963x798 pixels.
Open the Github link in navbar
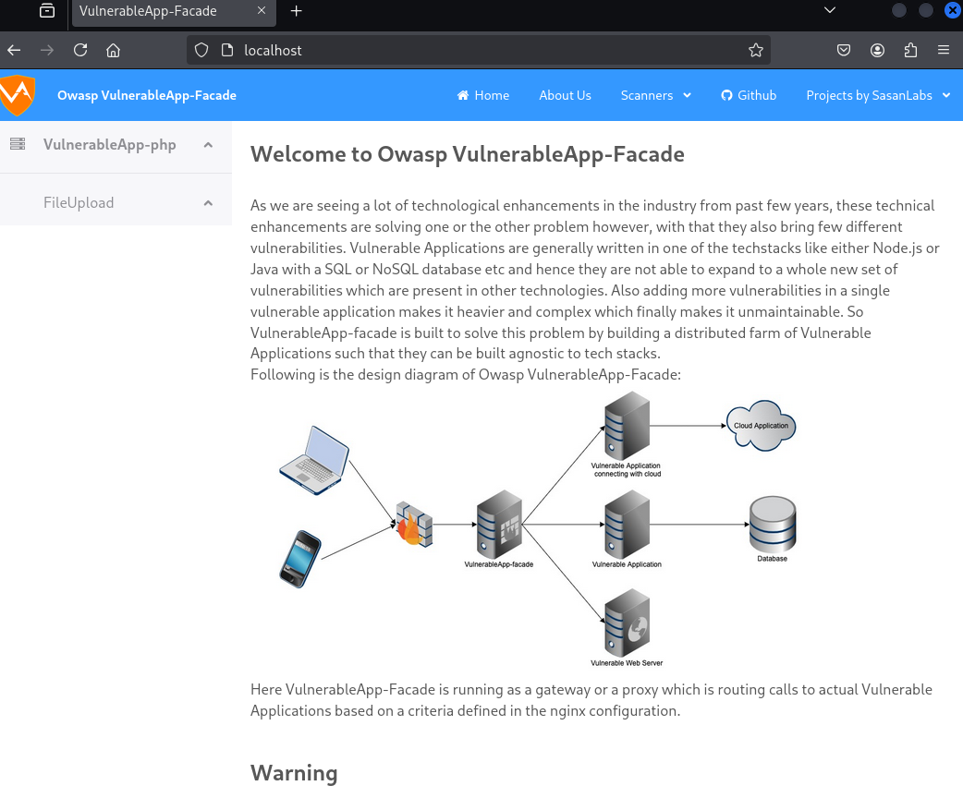749,95
